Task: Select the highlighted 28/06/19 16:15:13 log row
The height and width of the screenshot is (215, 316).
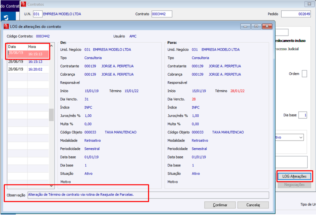Action: click(x=28, y=54)
